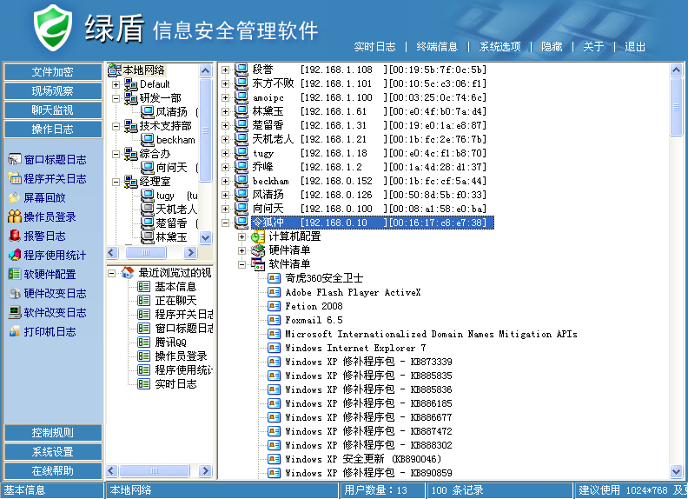The height and width of the screenshot is (499, 688).
Task: Select the row 乔峰 192.168.1.2
Action: (368, 167)
